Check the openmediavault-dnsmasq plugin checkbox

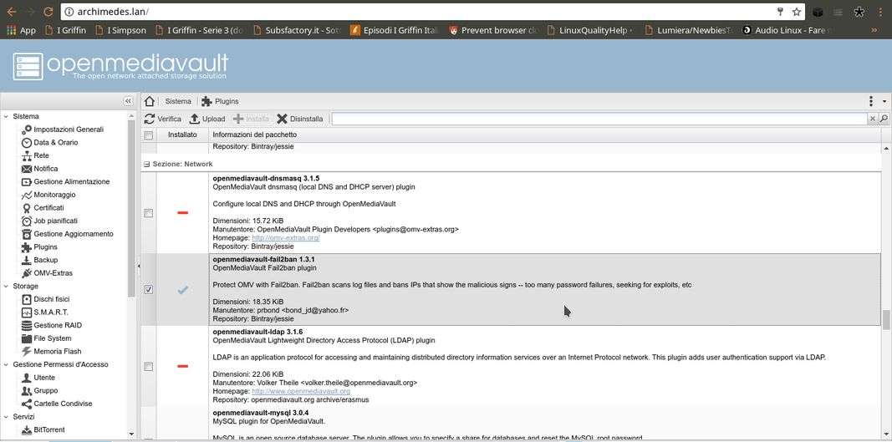coord(149,213)
